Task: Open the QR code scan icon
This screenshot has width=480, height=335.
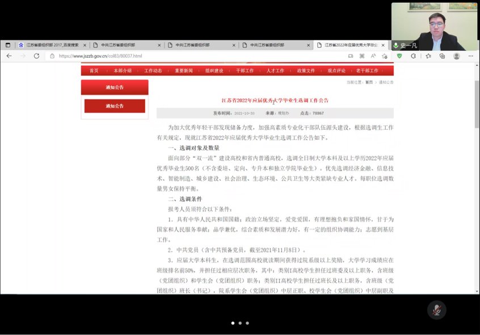Action: 362,56
